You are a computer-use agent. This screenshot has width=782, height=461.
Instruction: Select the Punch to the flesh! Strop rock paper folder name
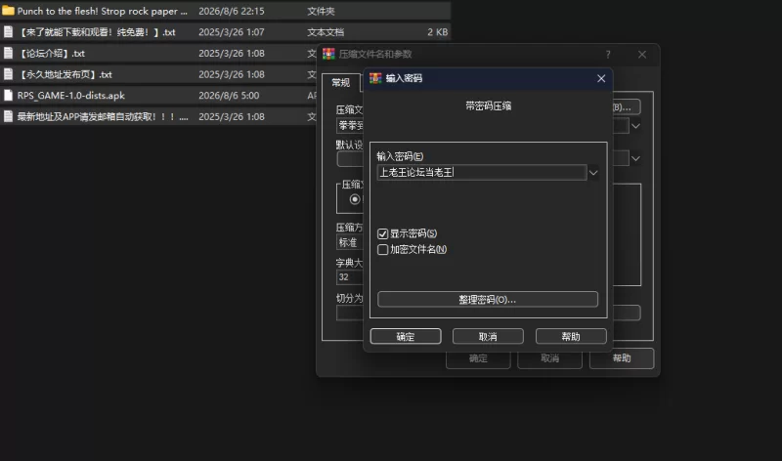pyautogui.click(x=103, y=11)
